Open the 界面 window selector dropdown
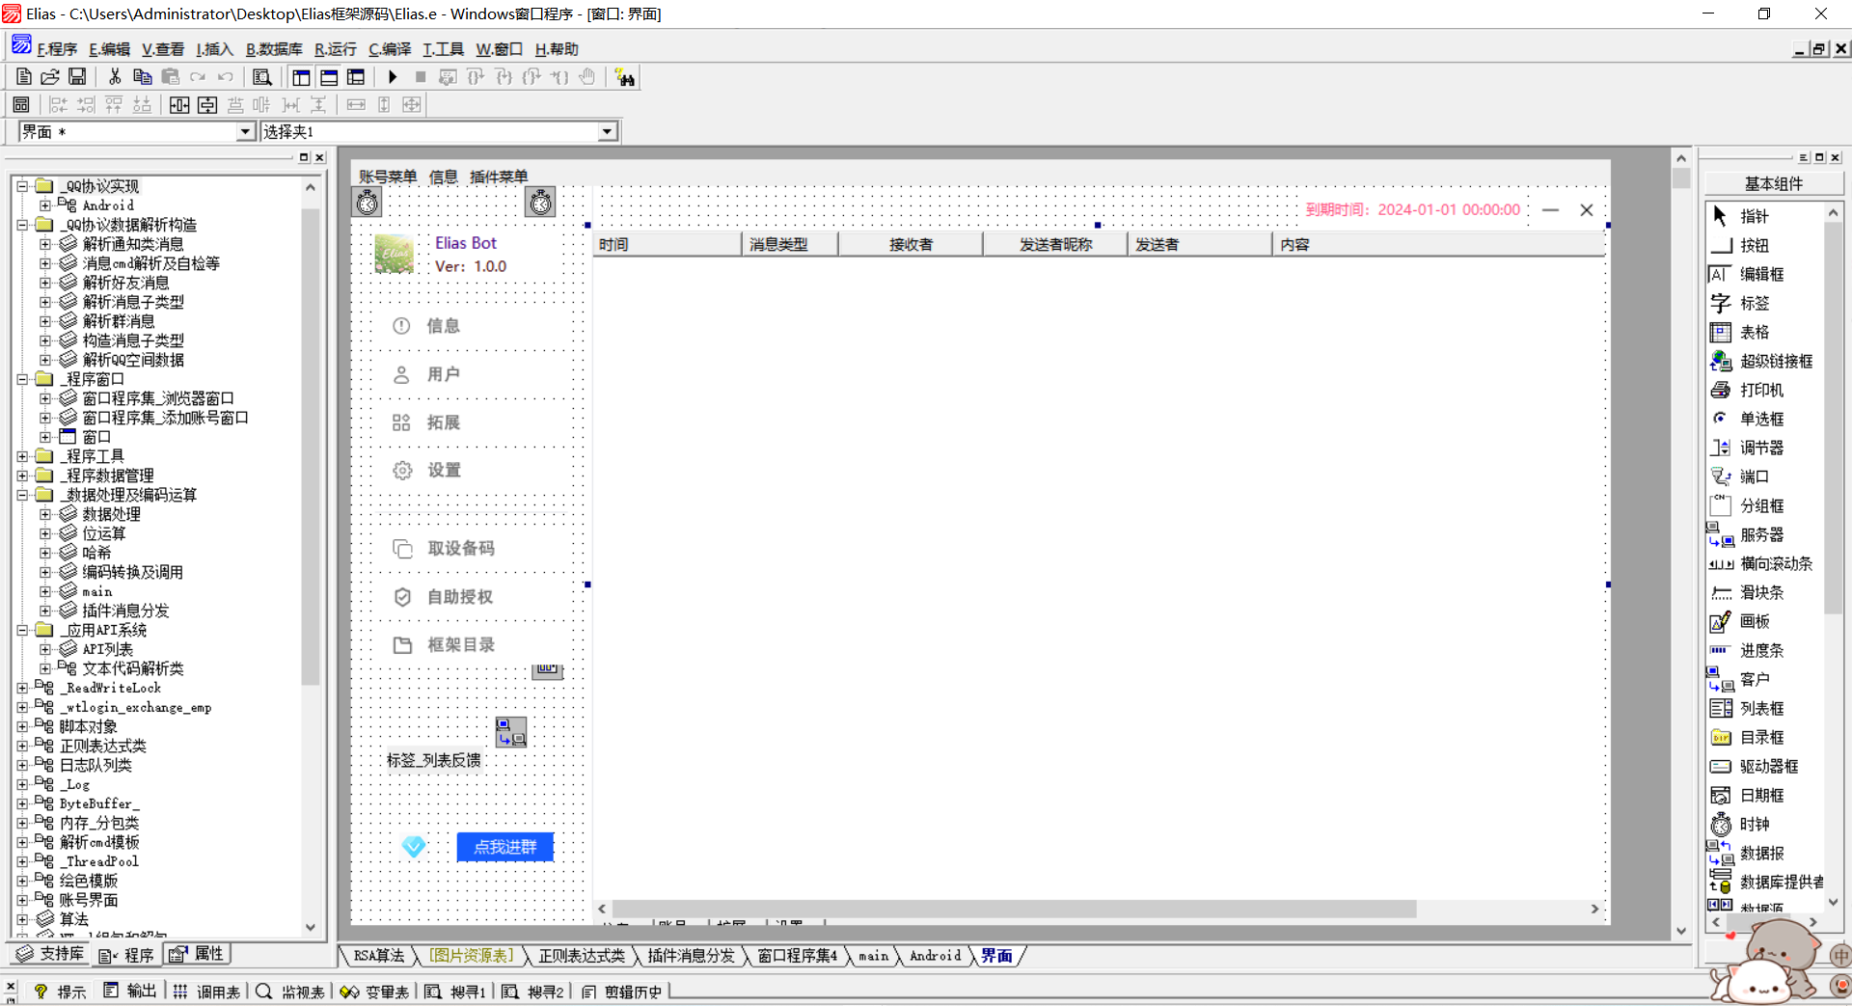1852x1006 pixels. (x=245, y=132)
